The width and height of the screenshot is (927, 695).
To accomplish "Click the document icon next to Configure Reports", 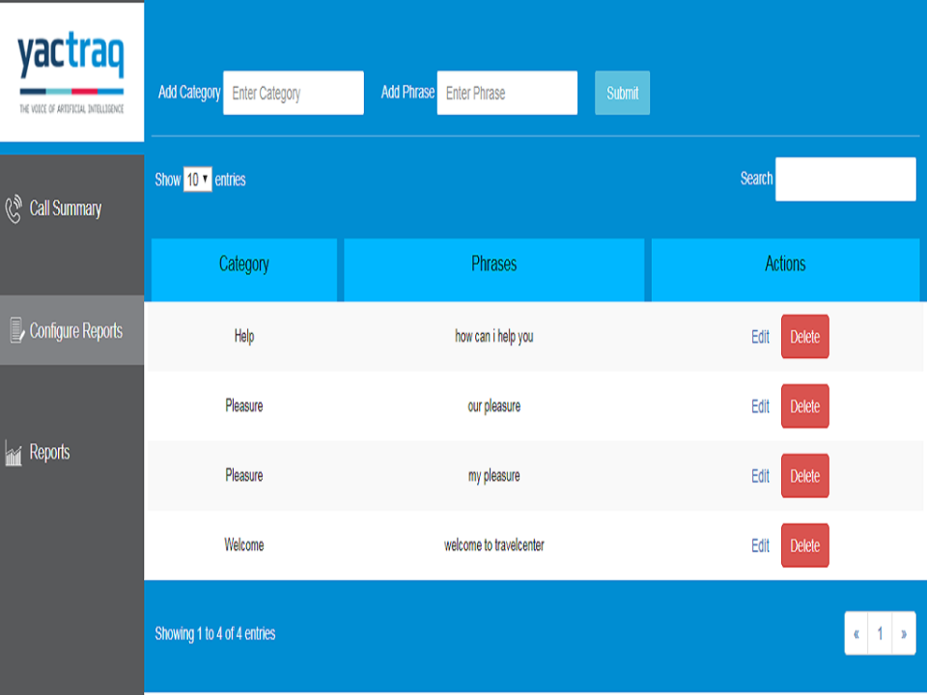I will [x=14, y=330].
